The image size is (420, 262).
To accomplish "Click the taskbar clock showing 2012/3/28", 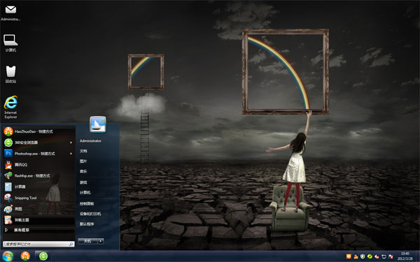I will pos(405,256).
